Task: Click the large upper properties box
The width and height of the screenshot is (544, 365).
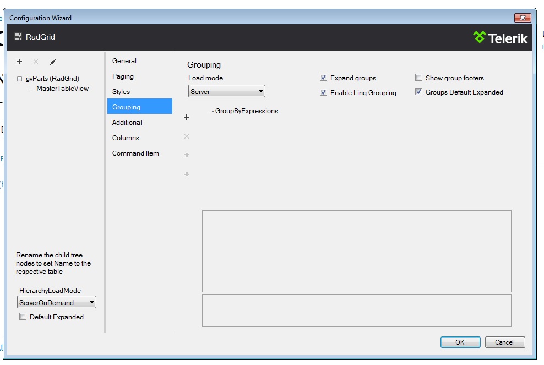Action: [357, 251]
